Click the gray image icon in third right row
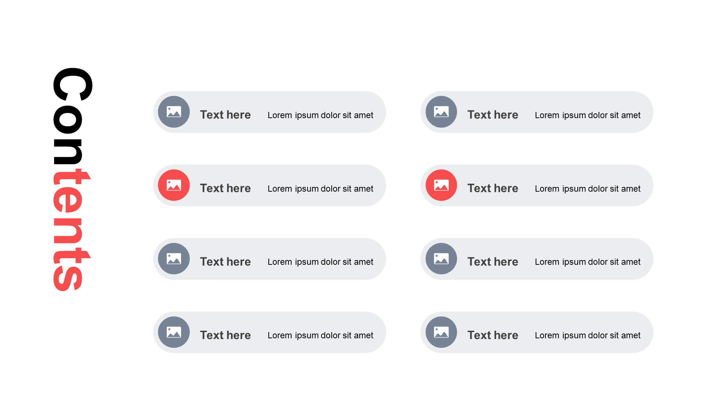The image size is (702, 395). click(441, 259)
